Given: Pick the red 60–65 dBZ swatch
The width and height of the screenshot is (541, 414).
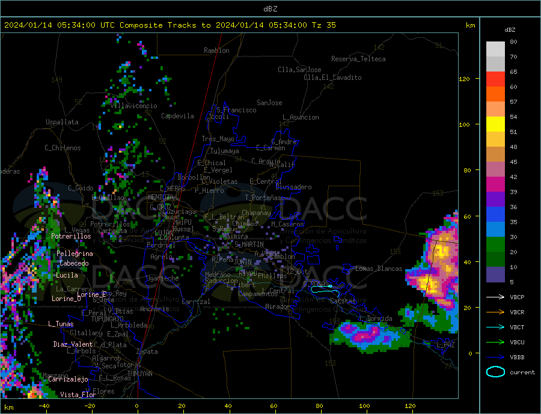Looking at the screenshot, I should (495, 79).
